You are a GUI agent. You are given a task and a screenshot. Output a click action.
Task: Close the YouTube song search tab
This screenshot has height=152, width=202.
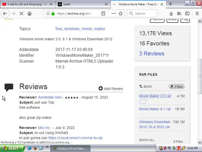coord(51,4)
